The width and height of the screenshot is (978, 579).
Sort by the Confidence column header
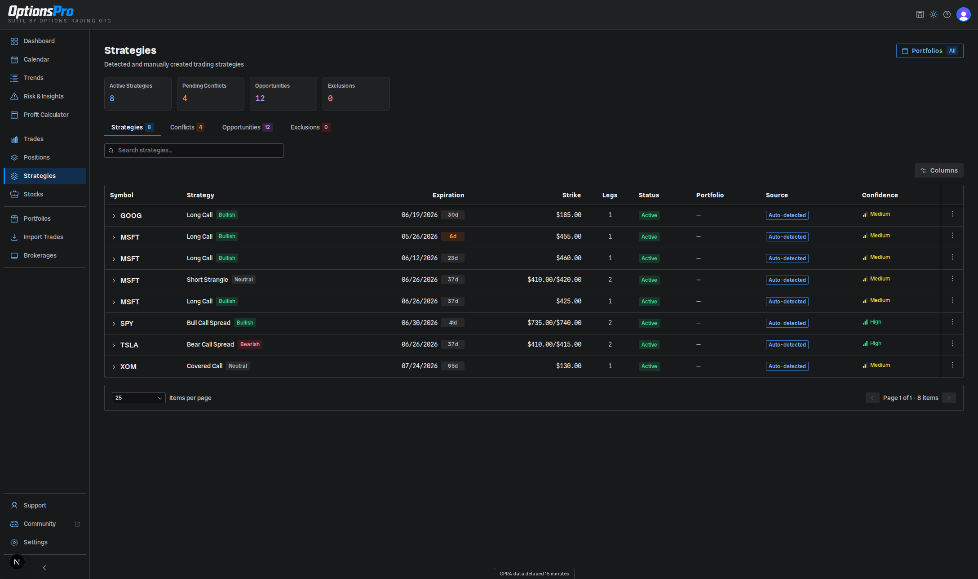(880, 195)
